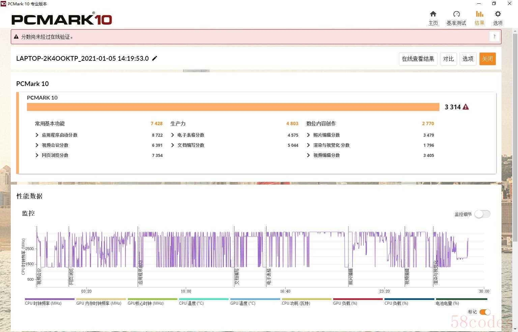The height and width of the screenshot is (332, 518).
Task: Click the pencil icon to rename result
Action: pyautogui.click(x=155, y=58)
